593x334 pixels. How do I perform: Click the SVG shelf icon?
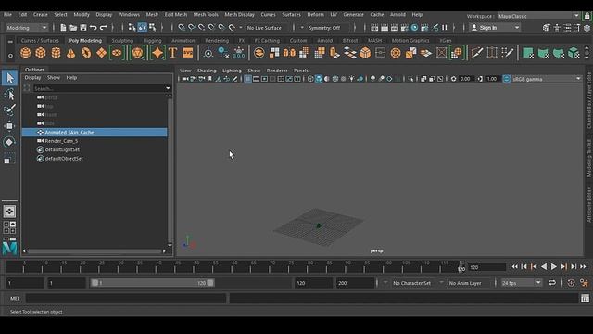(188, 53)
